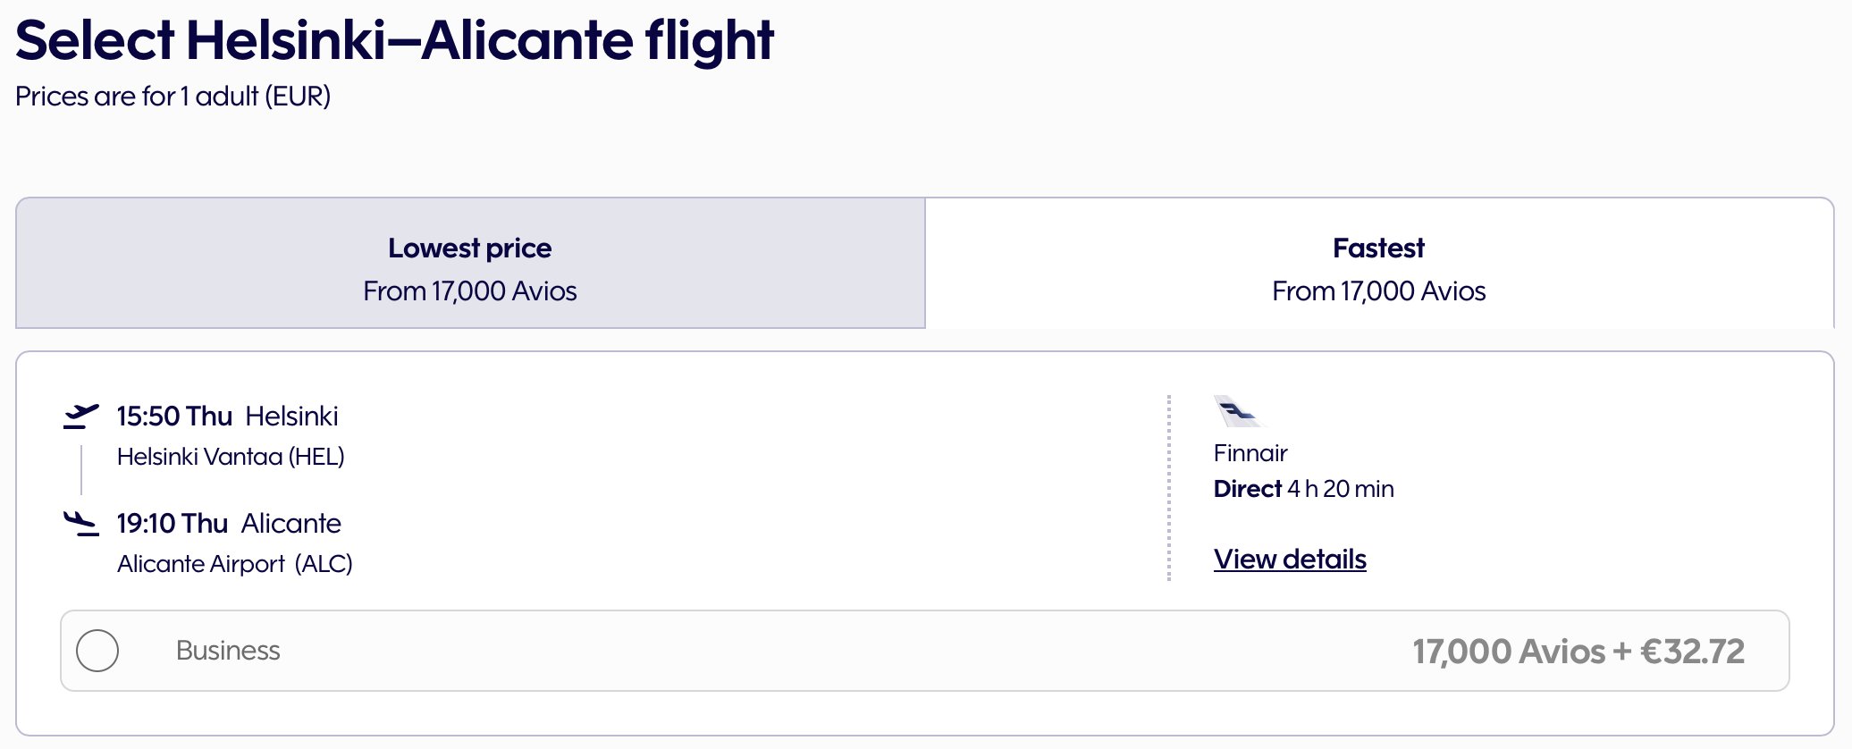Click the Select Helsinki–Alicante flight heading
Image resolution: width=1852 pixels, height=749 pixels.
tap(394, 40)
